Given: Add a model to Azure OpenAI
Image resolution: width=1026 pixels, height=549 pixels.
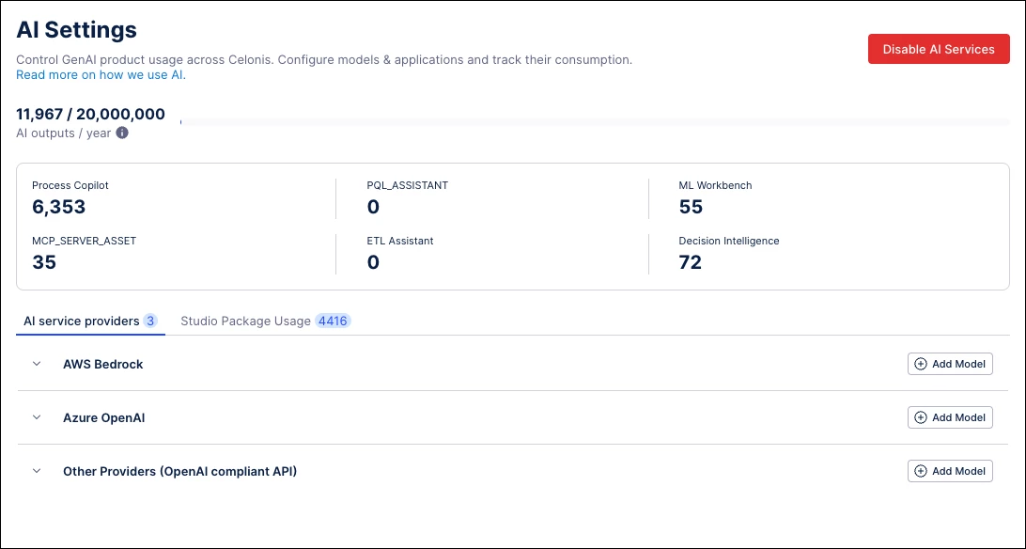Looking at the screenshot, I should point(950,417).
